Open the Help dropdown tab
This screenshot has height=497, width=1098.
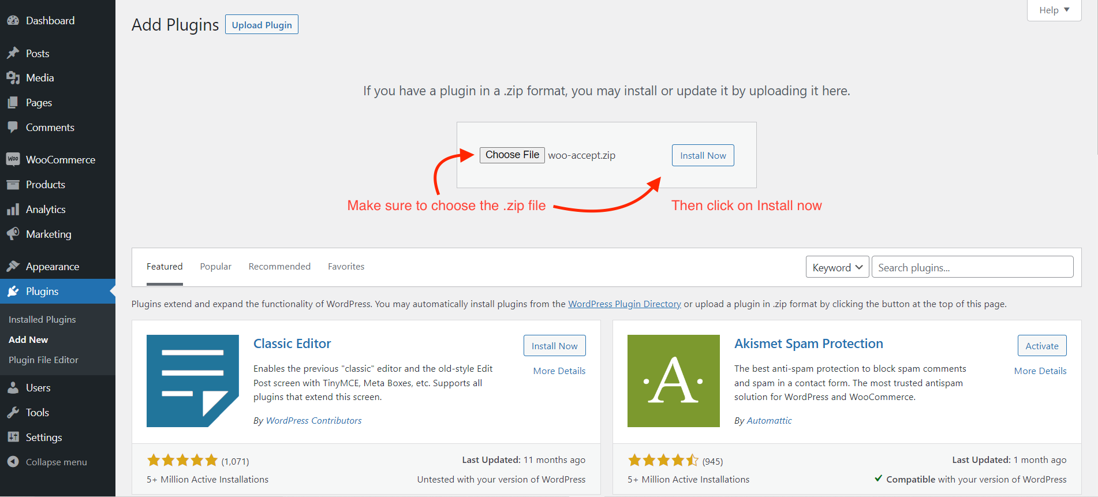tap(1054, 10)
